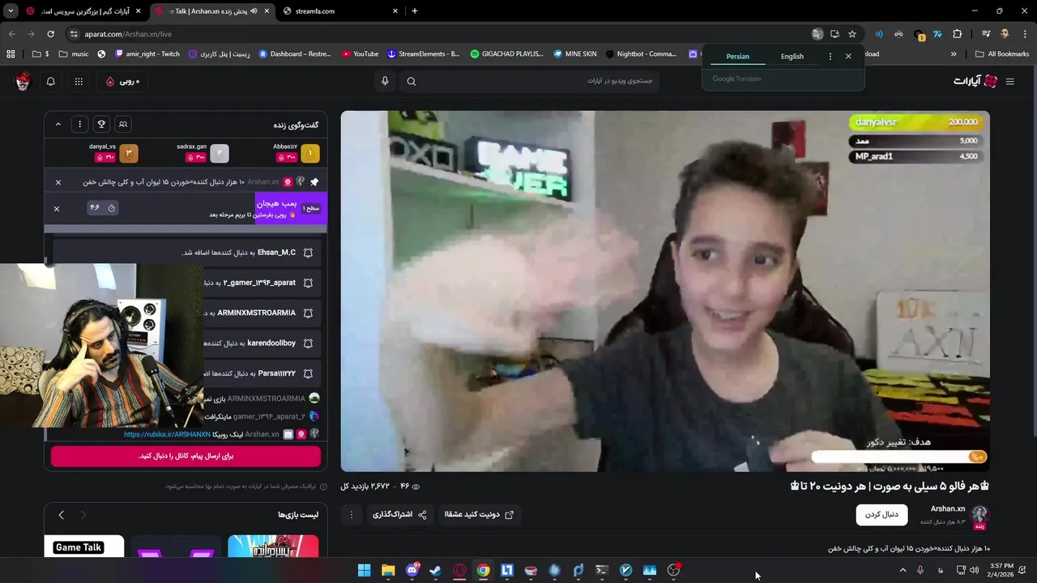Open the music bookmarks folder
Image resolution: width=1037 pixels, height=583 pixels.
pyautogui.click(x=74, y=54)
